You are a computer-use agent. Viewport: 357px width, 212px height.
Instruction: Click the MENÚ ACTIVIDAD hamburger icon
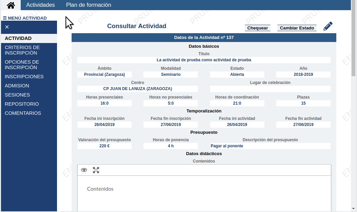pos(4,18)
